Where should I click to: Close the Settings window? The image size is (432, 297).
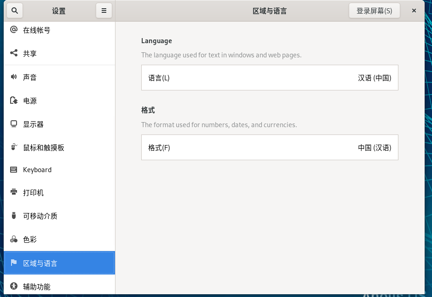tap(414, 11)
